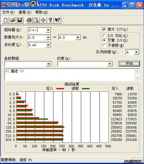This screenshot has height=164, width=144.
Task: Expand the 约束 dropdown
Action: [110, 64]
